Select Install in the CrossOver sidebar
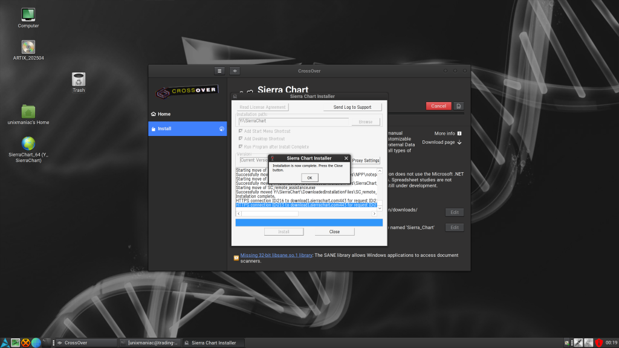This screenshot has width=619, height=348. pyautogui.click(x=164, y=129)
